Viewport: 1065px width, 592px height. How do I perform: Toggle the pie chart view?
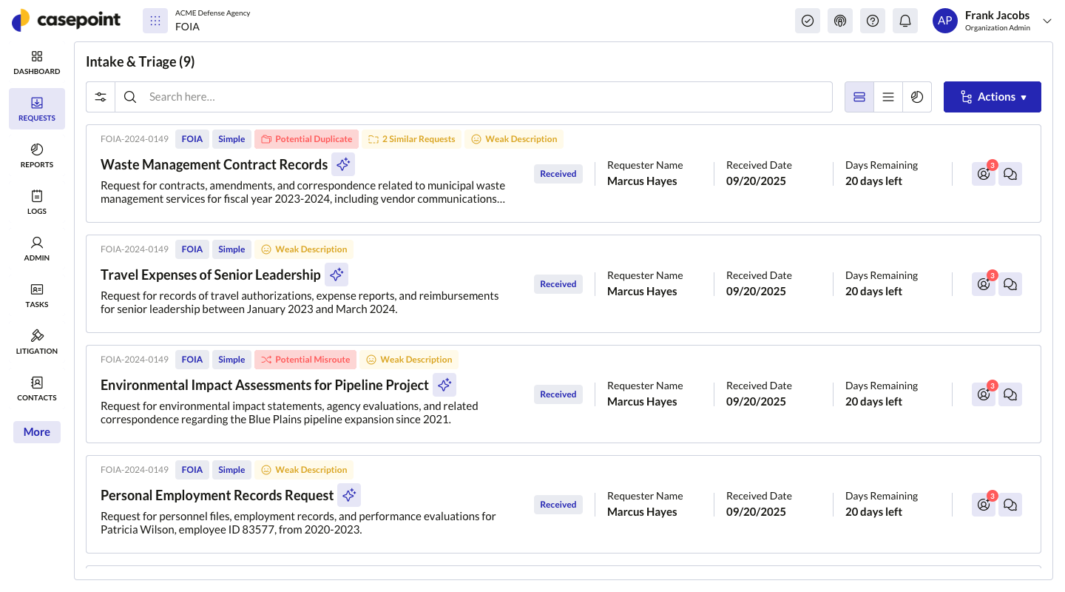coord(917,96)
